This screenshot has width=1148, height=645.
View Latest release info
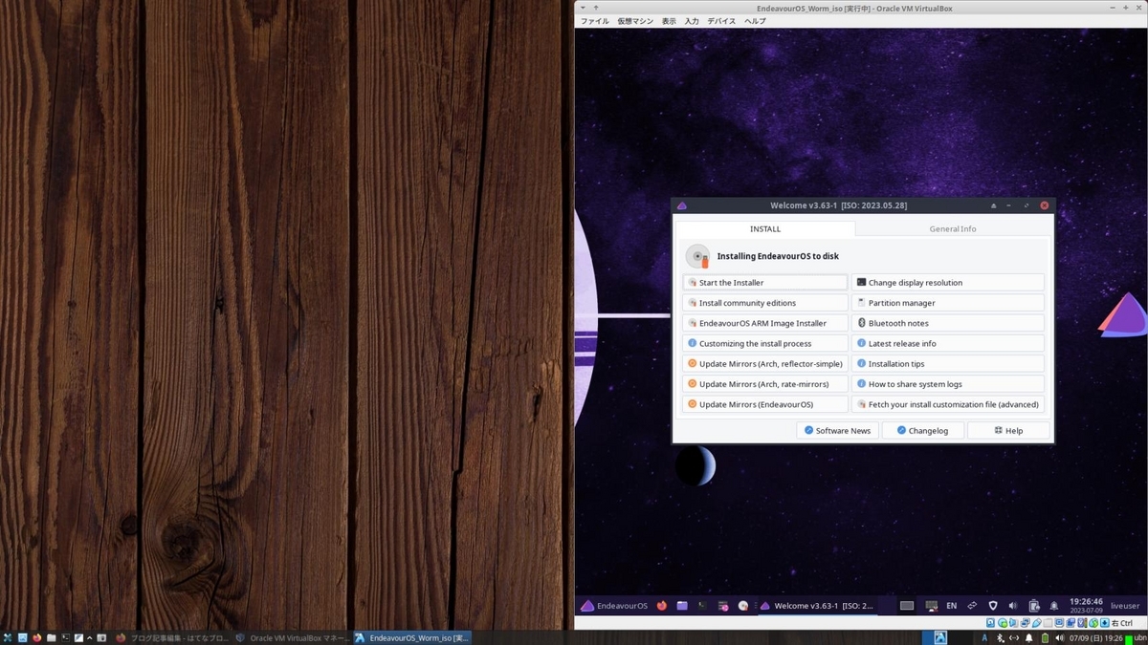(x=948, y=343)
